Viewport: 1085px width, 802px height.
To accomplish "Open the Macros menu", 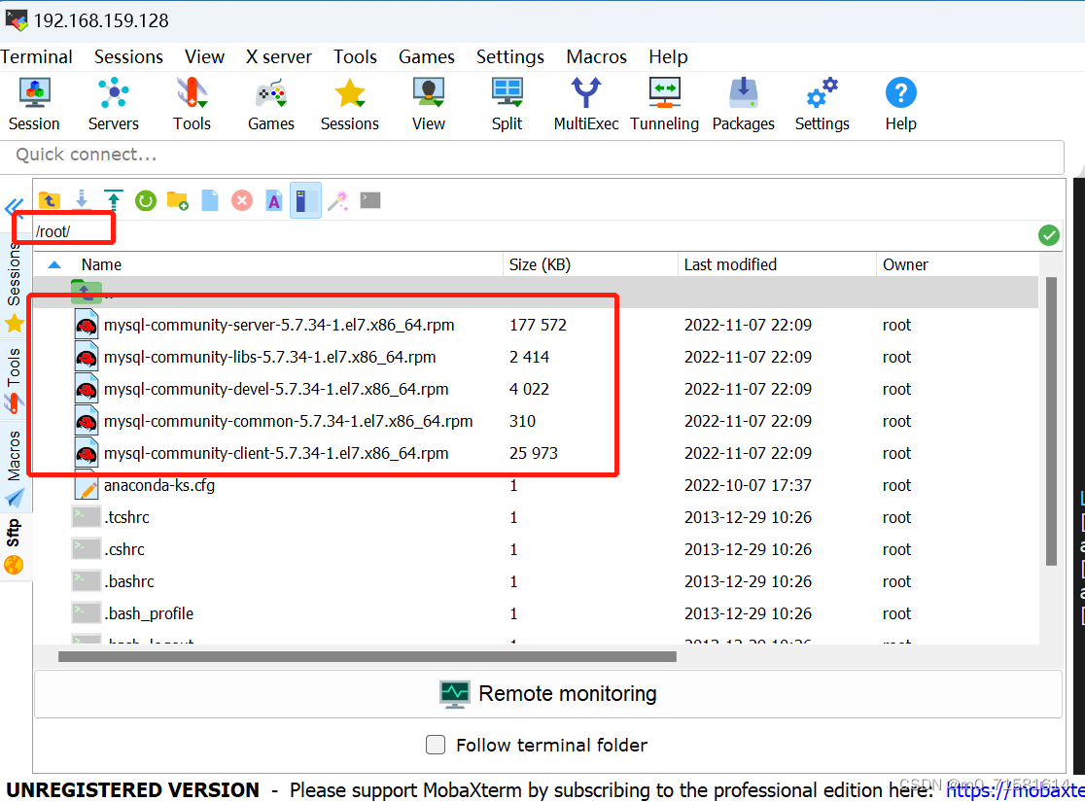I will (x=596, y=56).
